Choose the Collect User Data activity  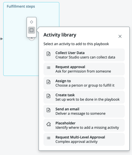point(84,55)
